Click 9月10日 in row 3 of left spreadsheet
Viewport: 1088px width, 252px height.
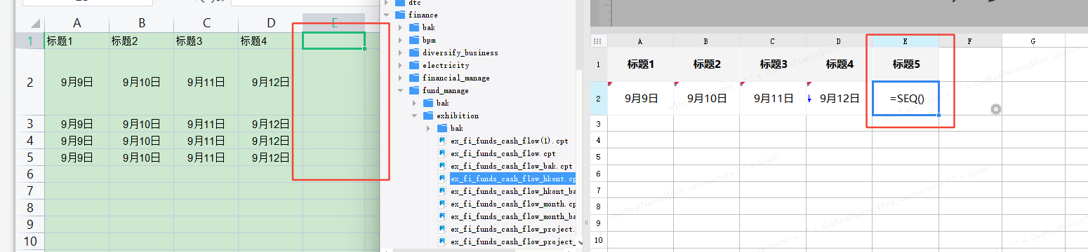click(141, 124)
